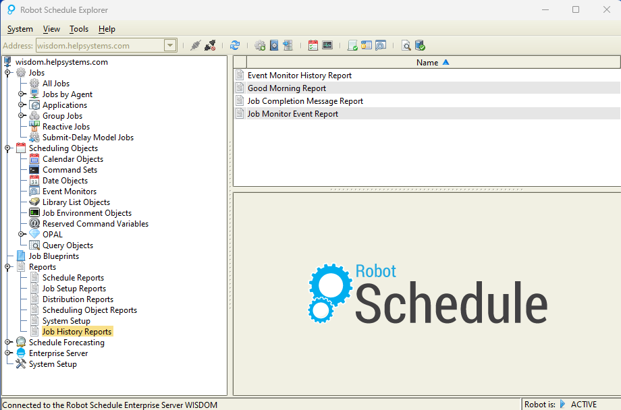Select Submit-Delay Model Jobs
Image resolution: width=621 pixels, height=410 pixels.
coord(88,138)
